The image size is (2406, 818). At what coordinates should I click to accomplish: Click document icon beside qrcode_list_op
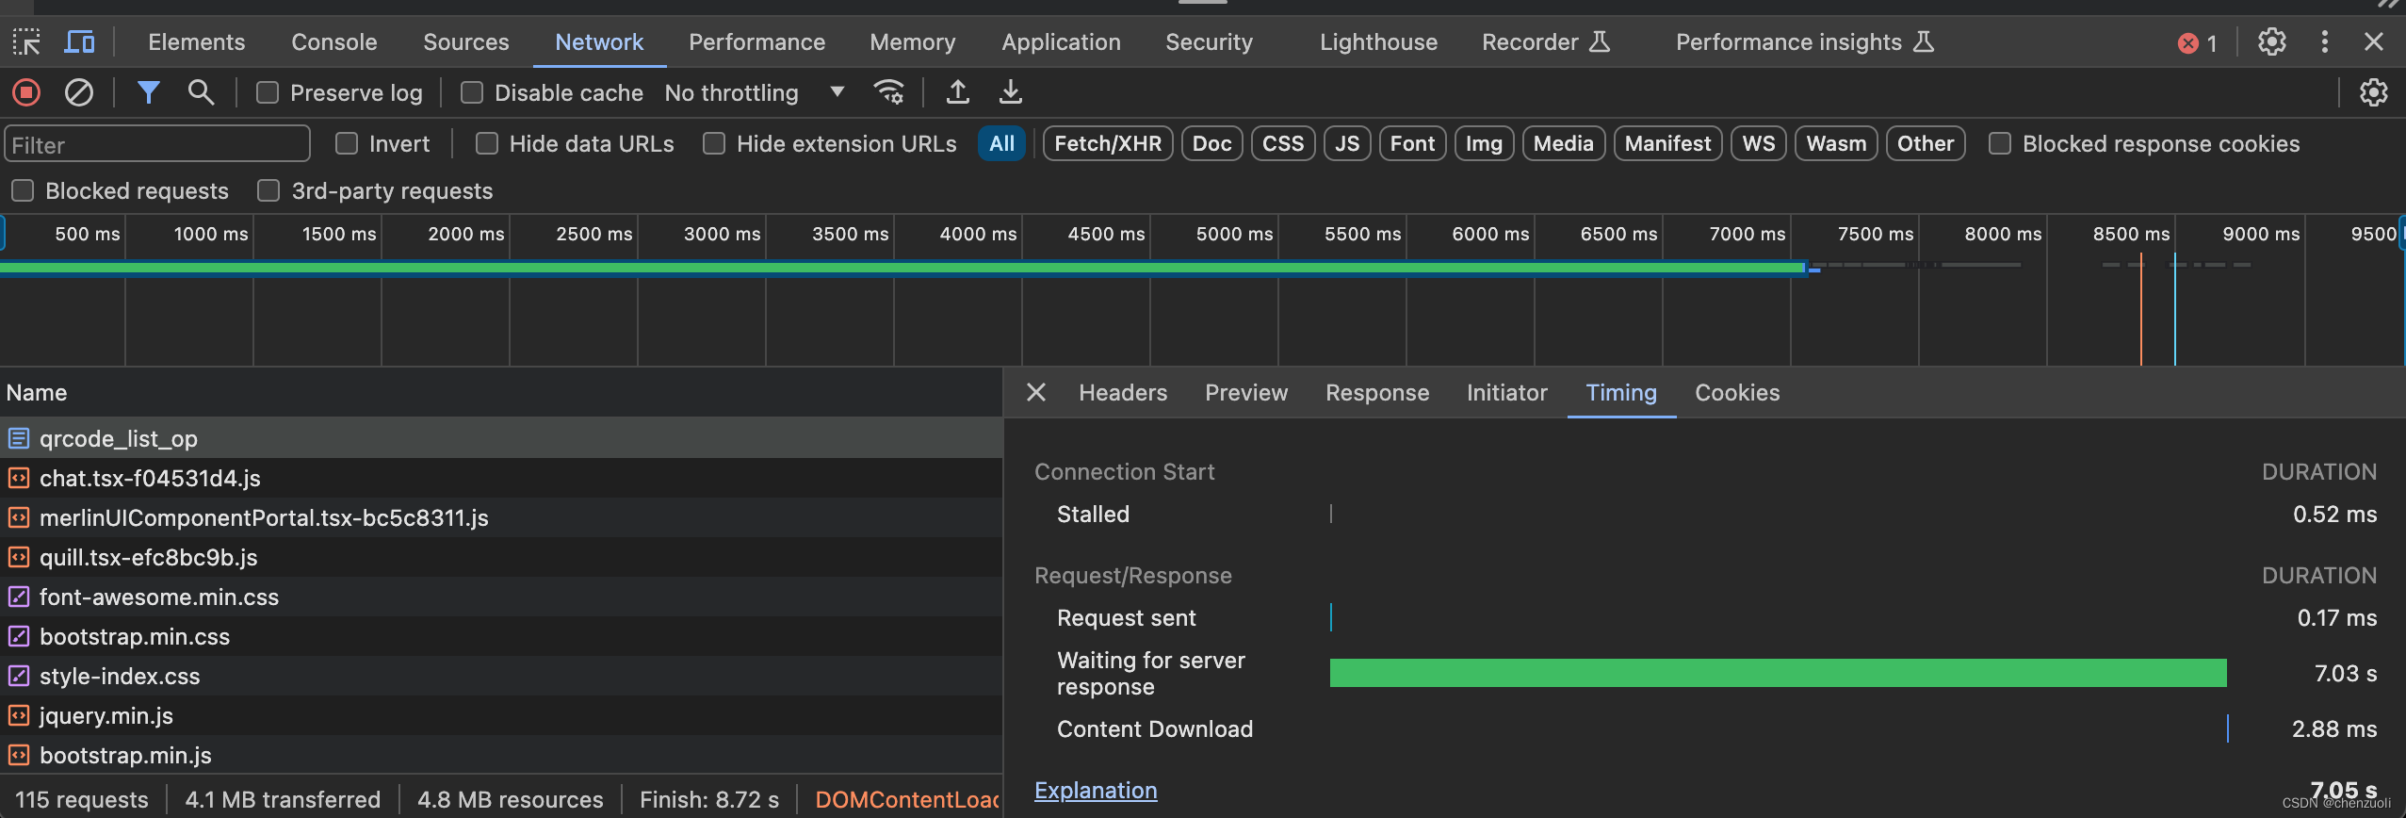pos(19,438)
